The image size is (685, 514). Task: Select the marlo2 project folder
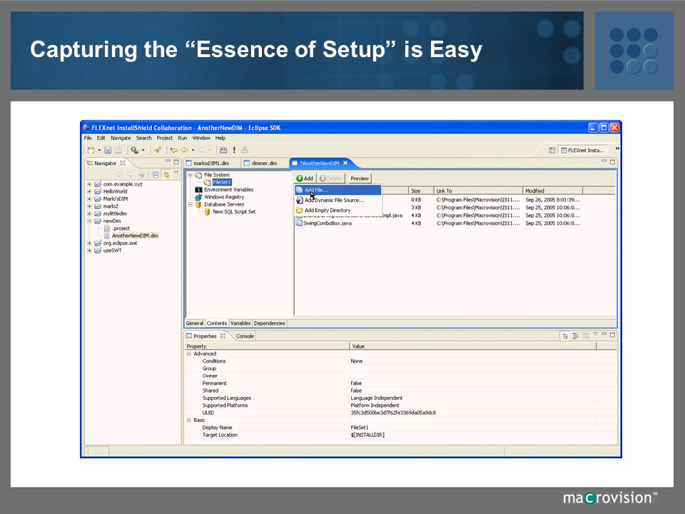(x=106, y=206)
